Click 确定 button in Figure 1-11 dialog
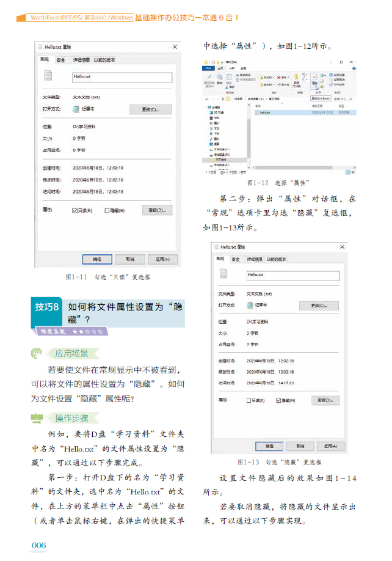Viewport: 392px width, 561px height. tap(97, 259)
